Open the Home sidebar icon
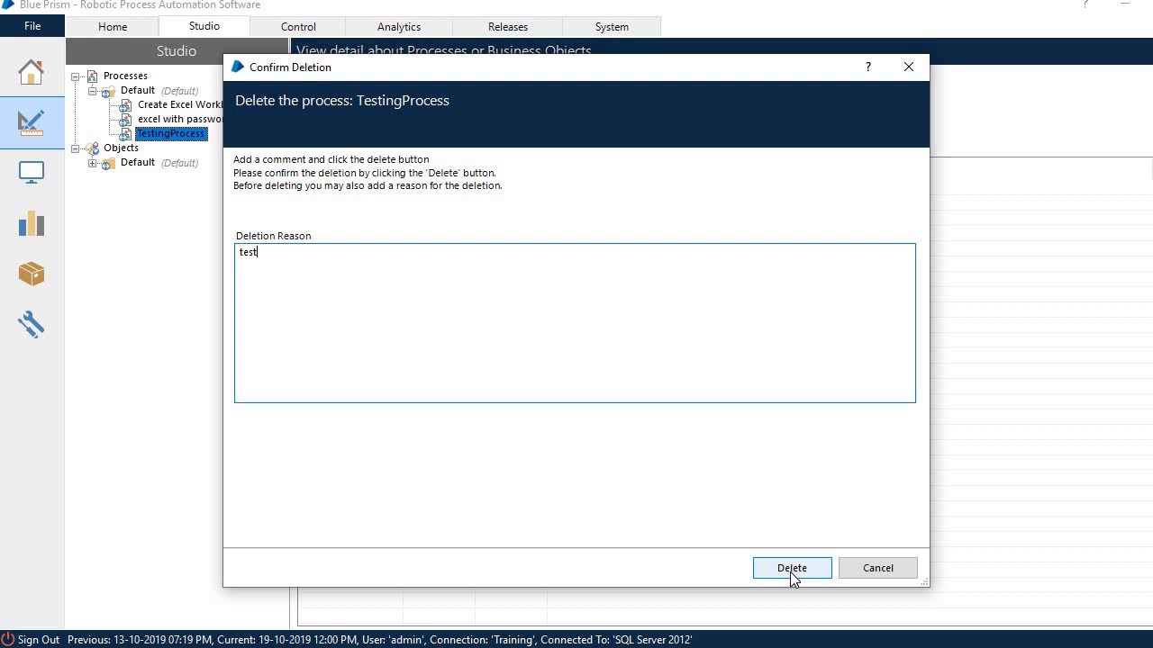Viewport: 1153px width, 648px height. pyautogui.click(x=32, y=72)
